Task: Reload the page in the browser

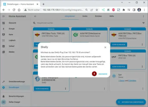Action: [x=14, y=10]
